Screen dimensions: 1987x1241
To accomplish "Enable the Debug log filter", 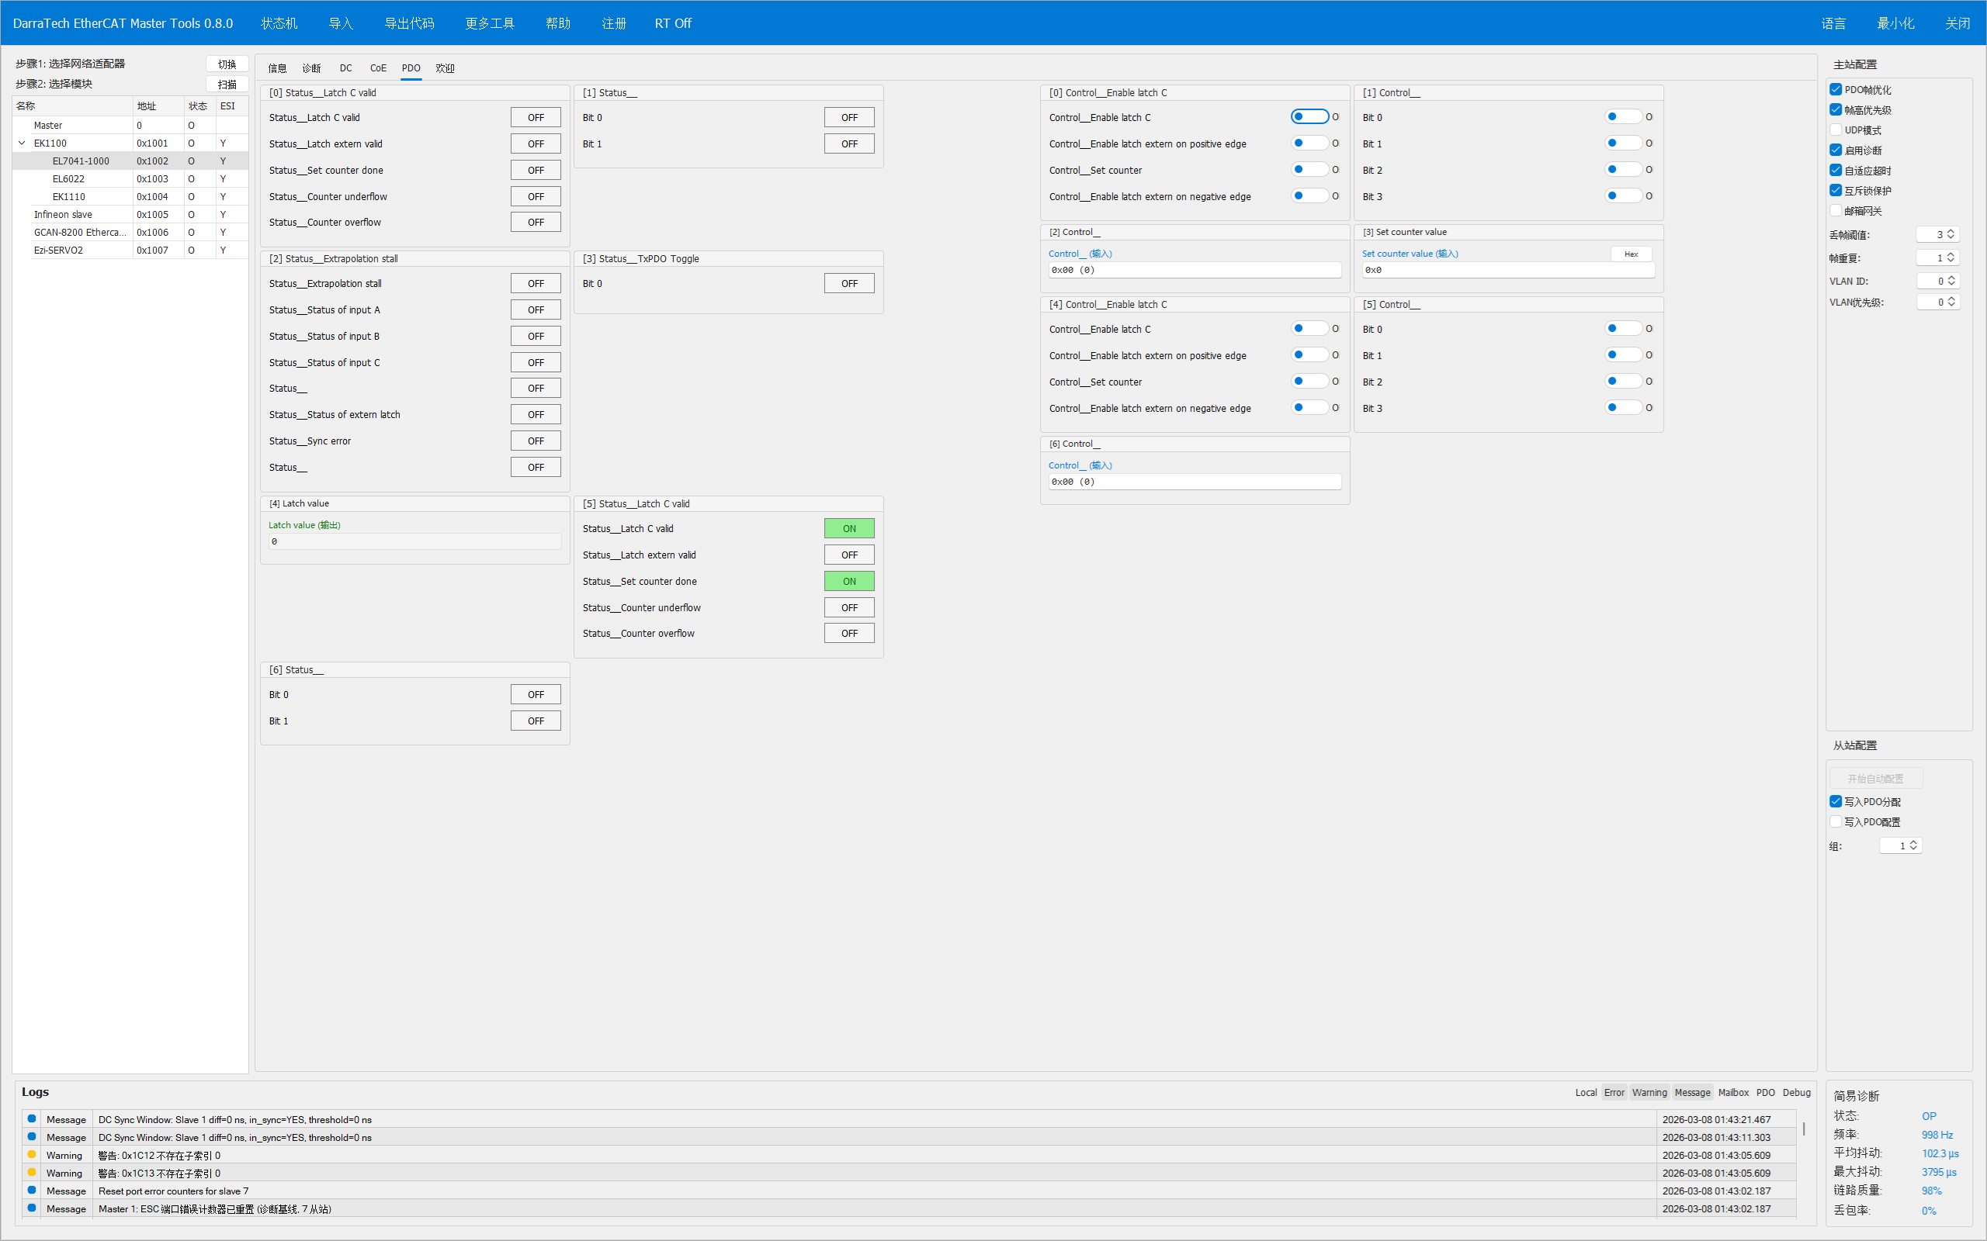I will click(1796, 1092).
